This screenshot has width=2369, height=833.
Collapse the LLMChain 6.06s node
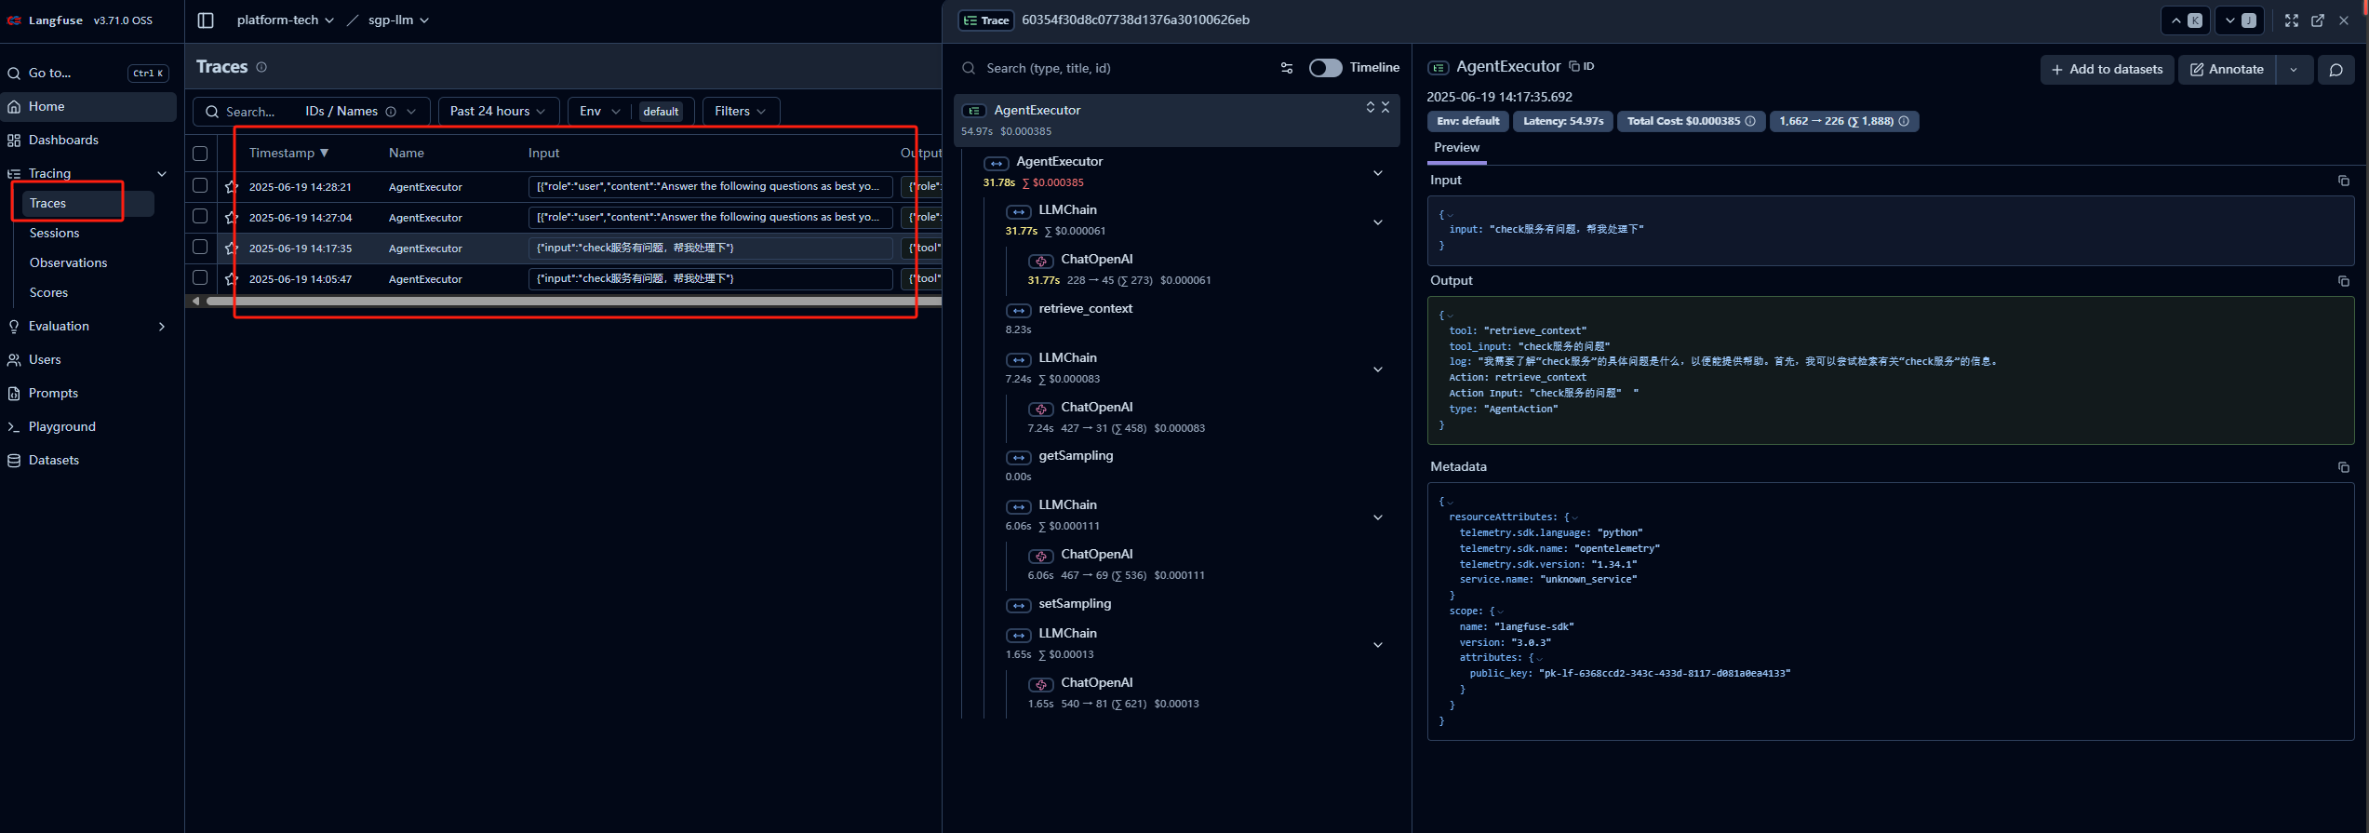1378,517
